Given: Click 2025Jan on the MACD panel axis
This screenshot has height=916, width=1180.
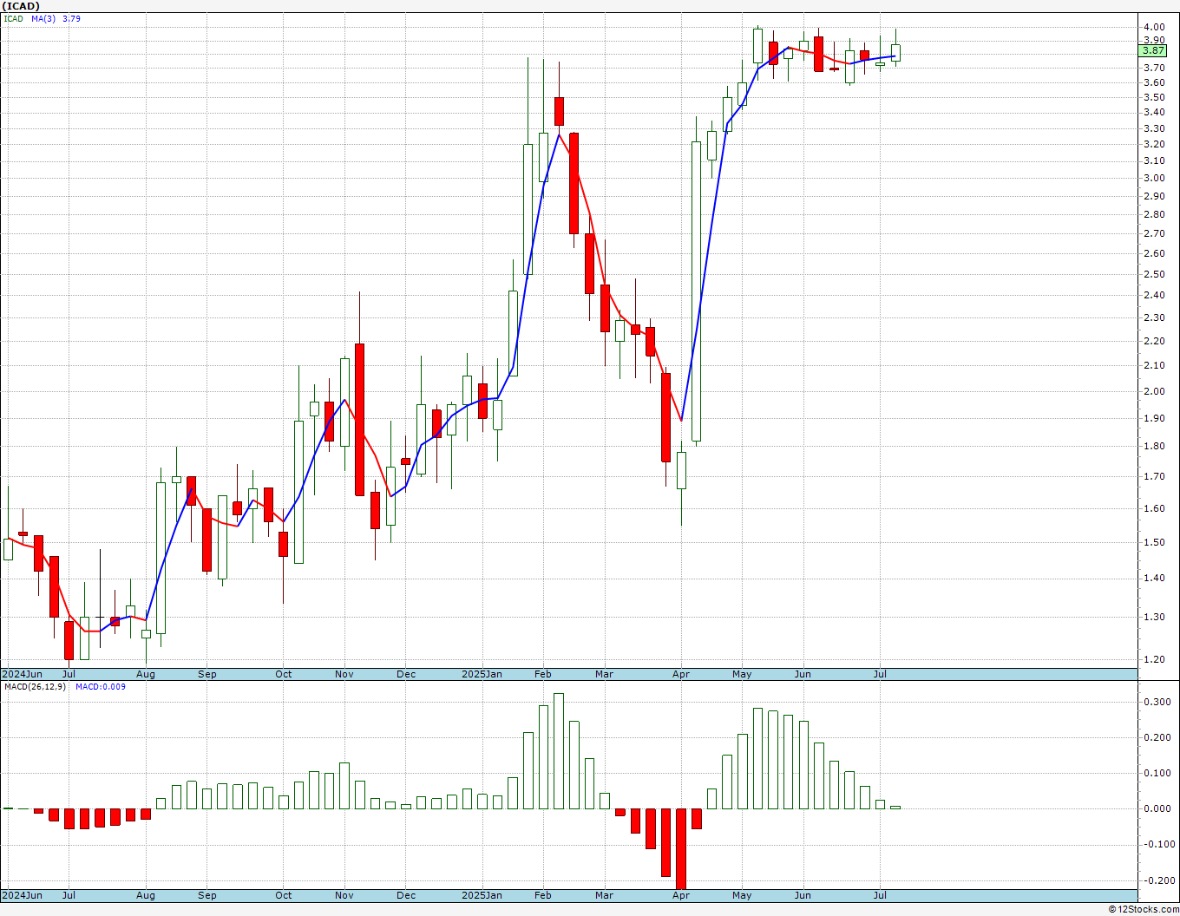Looking at the screenshot, I should coord(482,895).
